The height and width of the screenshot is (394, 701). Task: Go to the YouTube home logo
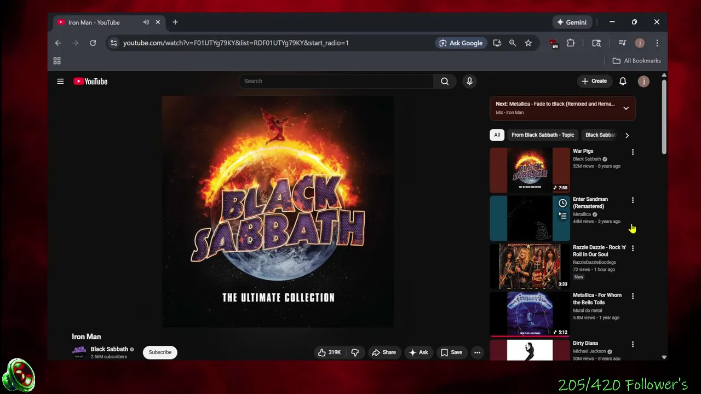[x=90, y=81]
